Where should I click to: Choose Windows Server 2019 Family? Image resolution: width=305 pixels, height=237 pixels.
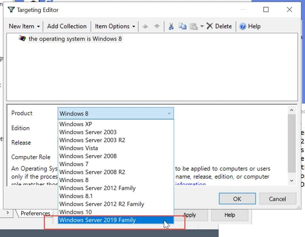point(98,220)
